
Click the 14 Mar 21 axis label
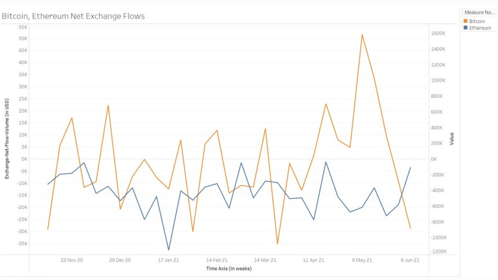click(x=265, y=260)
